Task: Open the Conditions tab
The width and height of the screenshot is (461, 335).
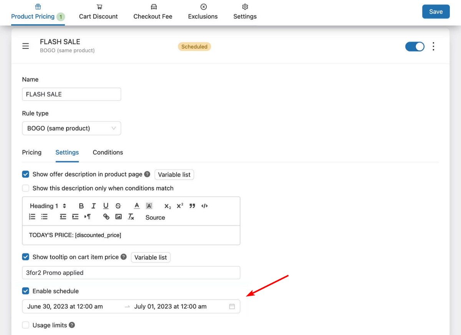Action: [x=108, y=152]
